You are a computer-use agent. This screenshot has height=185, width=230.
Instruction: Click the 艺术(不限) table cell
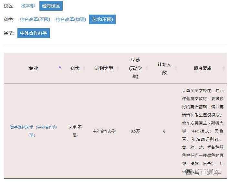click(75, 131)
